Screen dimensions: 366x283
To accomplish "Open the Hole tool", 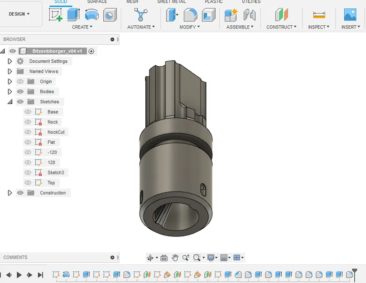I will coord(109,14).
